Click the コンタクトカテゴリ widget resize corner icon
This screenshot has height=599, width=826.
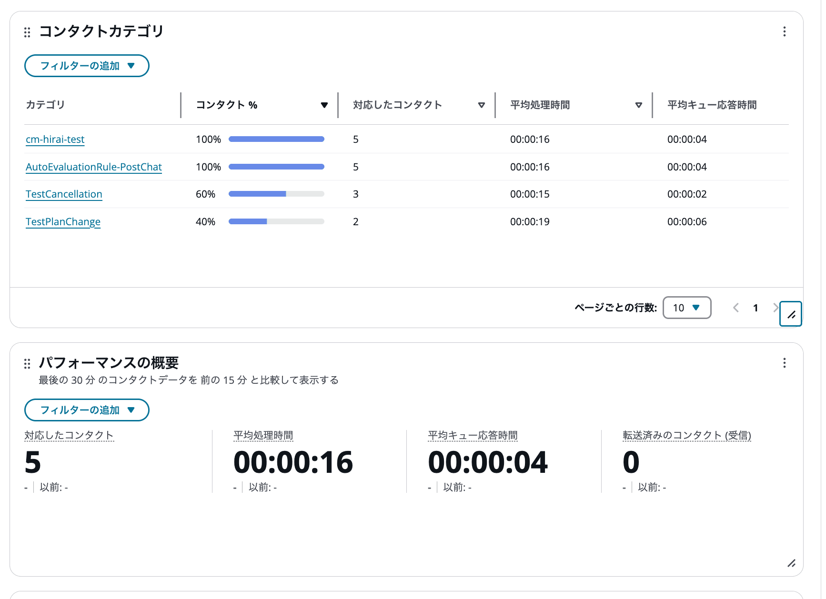(791, 314)
